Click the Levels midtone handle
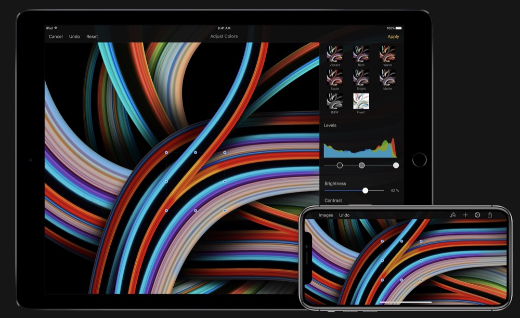 (361, 165)
